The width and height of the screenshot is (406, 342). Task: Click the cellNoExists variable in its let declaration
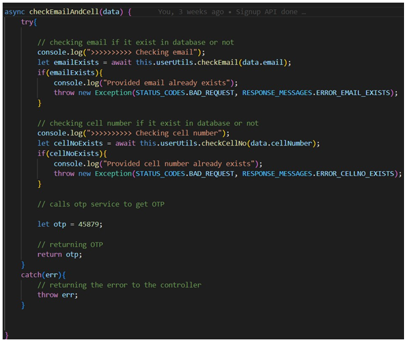(x=78, y=143)
